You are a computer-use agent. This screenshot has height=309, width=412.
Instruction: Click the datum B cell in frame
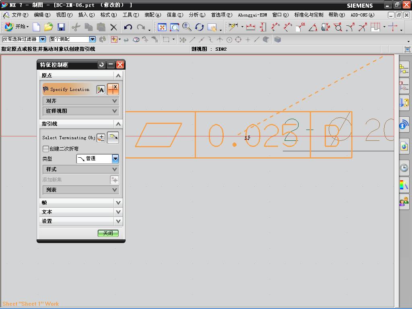(x=331, y=135)
